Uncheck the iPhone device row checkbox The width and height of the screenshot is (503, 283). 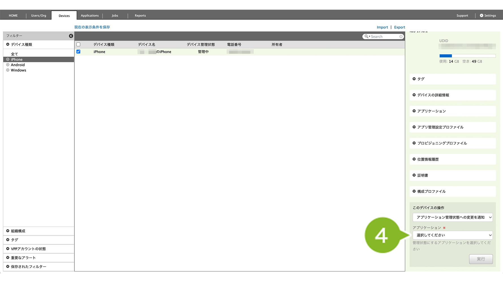tap(78, 52)
